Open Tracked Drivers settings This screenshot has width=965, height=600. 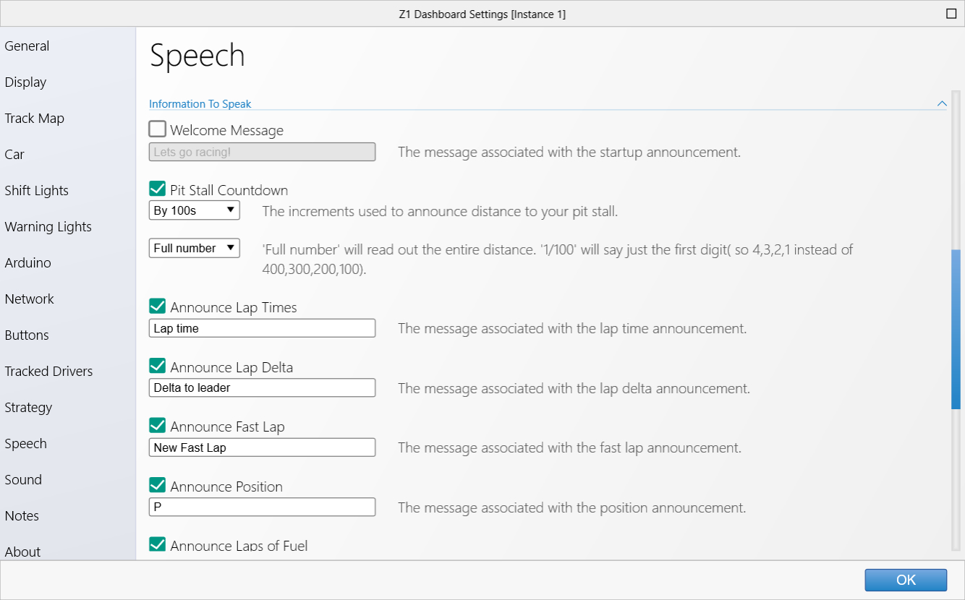[48, 372]
